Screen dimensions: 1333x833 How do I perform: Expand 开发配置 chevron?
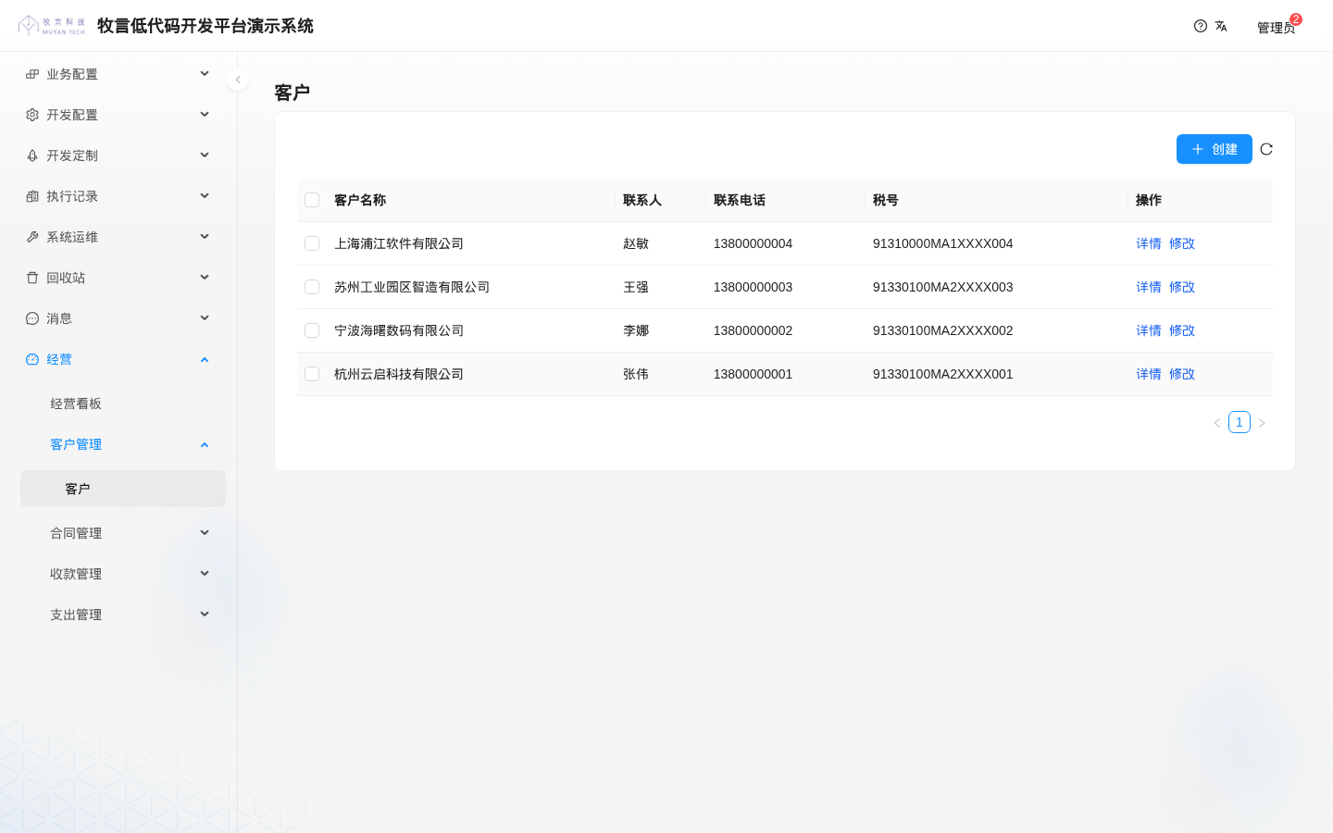[205, 115]
